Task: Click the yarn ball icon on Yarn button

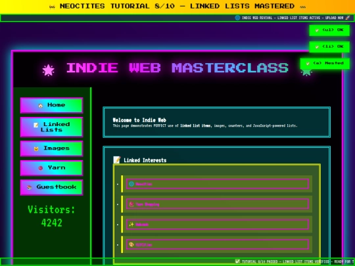Action: click(41, 168)
